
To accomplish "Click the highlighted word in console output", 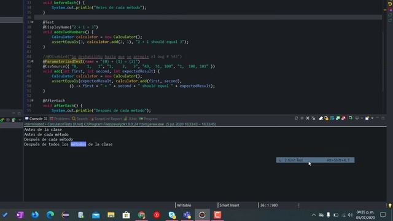I will tap(78, 144).
